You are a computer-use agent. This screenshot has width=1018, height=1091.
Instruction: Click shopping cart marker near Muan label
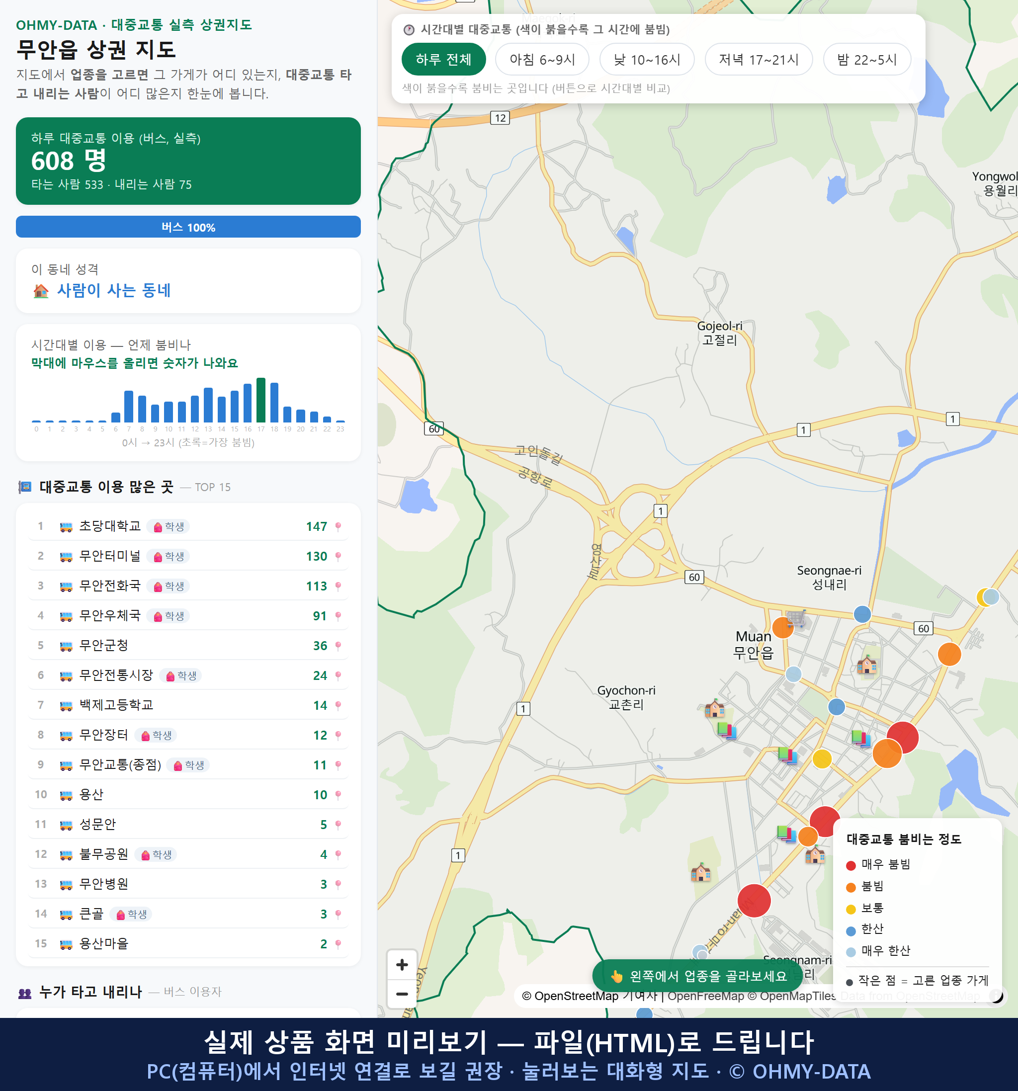[796, 618]
